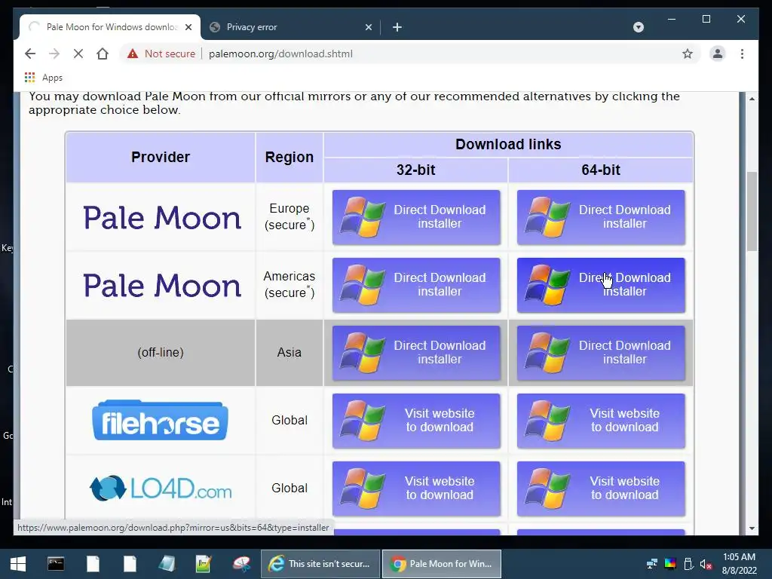Visit LO4D.com website for 64-bit download
Image resolution: width=772 pixels, height=579 pixels.
coord(601,489)
